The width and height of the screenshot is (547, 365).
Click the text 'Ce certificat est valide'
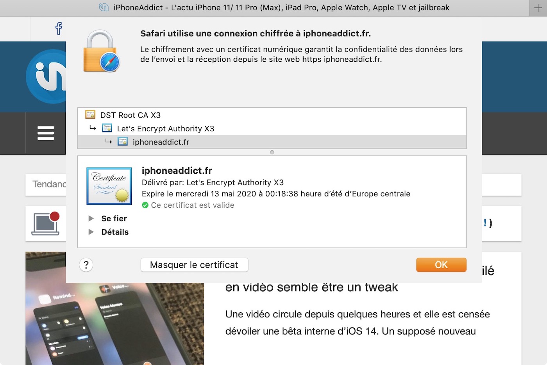click(193, 205)
